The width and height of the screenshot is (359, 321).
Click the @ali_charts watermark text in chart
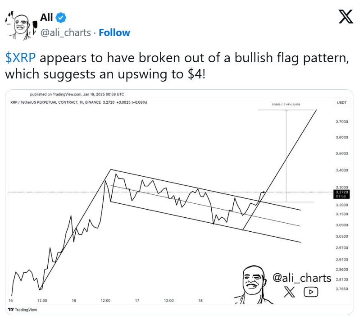click(302, 278)
